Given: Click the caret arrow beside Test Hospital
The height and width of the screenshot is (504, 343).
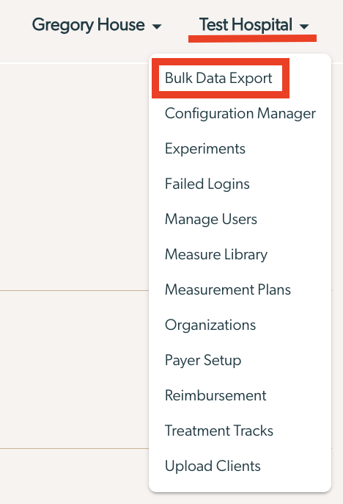Looking at the screenshot, I should point(304,26).
